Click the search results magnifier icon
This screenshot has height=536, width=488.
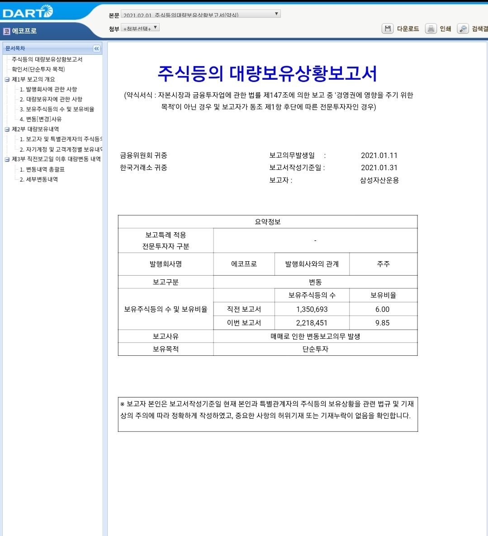coord(463,29)
